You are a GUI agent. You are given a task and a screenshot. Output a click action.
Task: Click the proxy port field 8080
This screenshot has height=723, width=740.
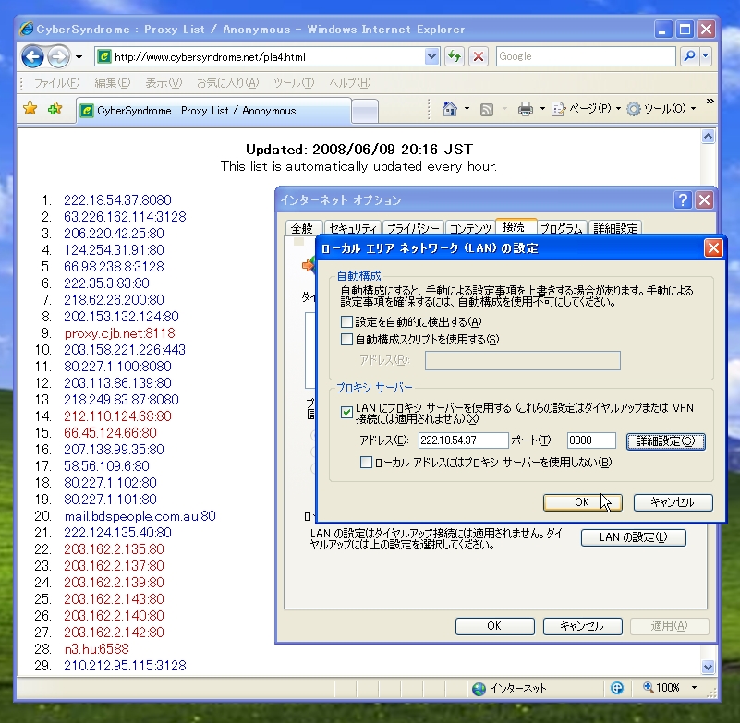(592, 440)
